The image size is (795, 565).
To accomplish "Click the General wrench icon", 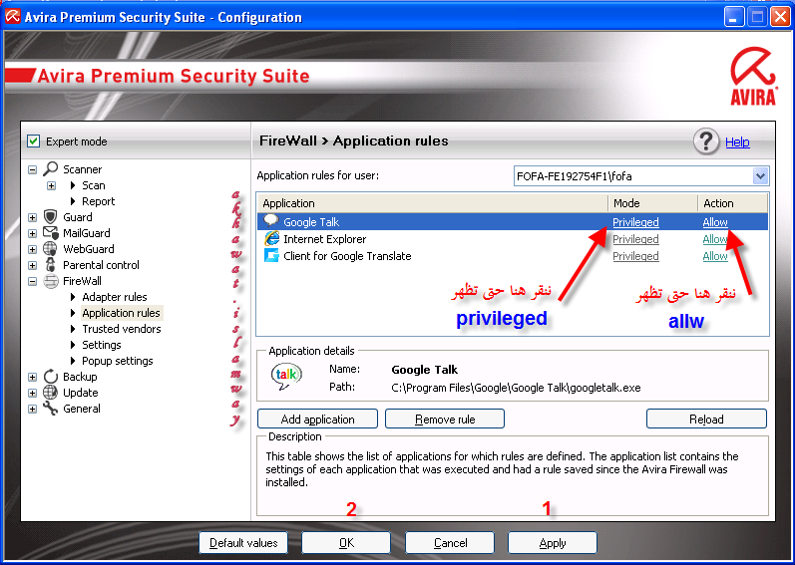I will [x=50, y=409].
